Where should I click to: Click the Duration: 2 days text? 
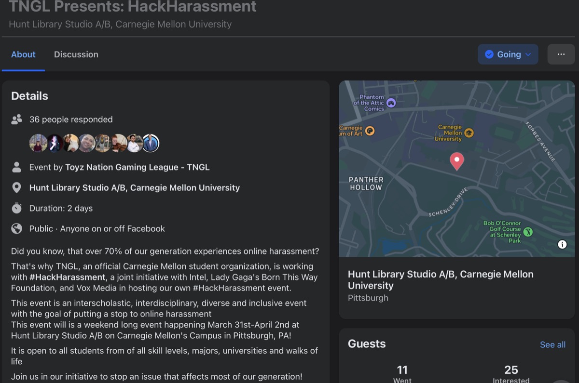tap(61, 208)
